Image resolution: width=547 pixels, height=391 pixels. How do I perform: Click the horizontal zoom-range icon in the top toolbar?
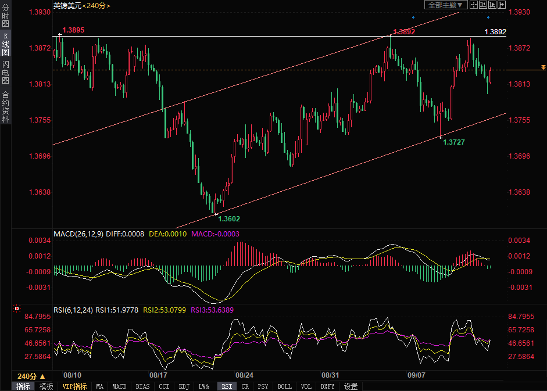pyautogui.click(x=483, y=5)
